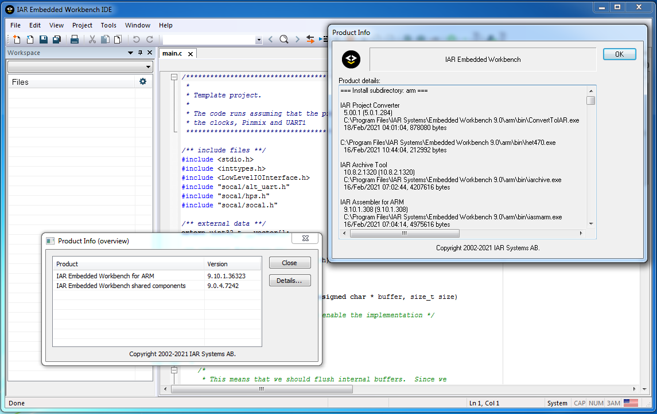Close the Workspace panel
Image resolution: width=657 pixels, height=414 pixels.
[x=150, y=53]
